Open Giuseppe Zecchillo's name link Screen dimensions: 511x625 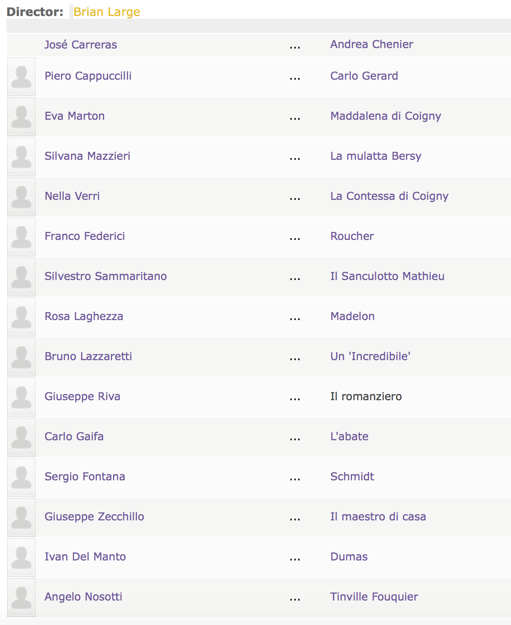(x=94, y=517)
